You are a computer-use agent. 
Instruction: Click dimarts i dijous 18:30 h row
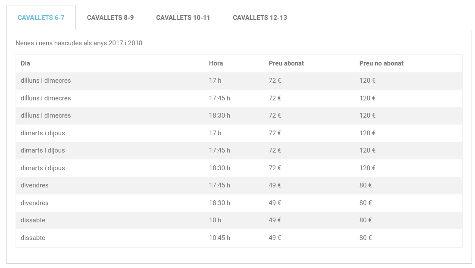[239, 168]
